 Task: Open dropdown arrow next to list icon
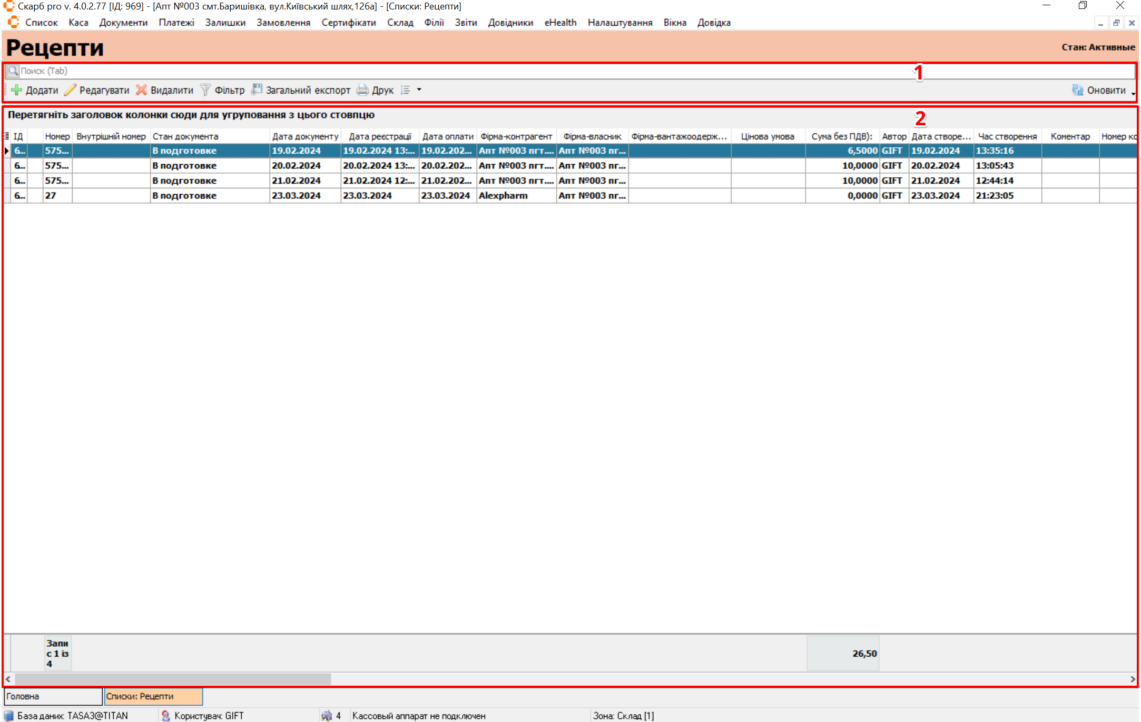click(419, 90)
